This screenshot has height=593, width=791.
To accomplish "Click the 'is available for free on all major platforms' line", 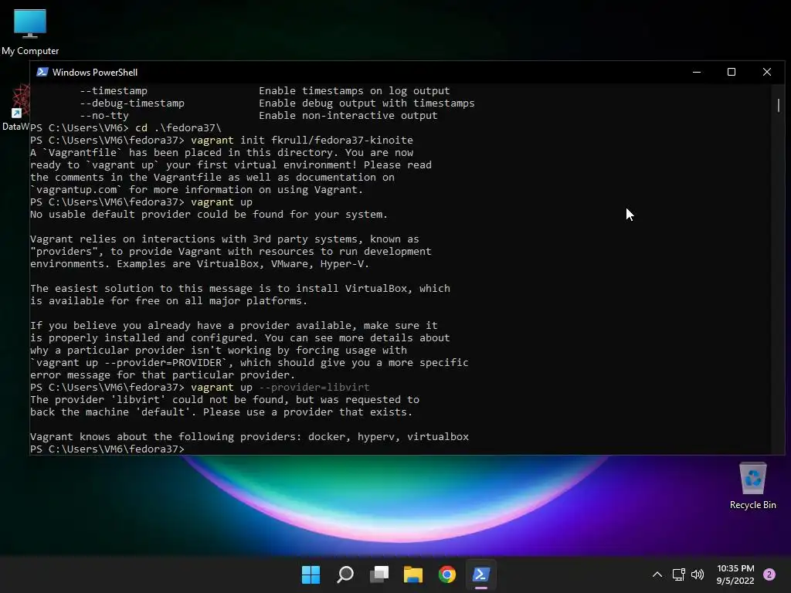I will click(169, 300).
